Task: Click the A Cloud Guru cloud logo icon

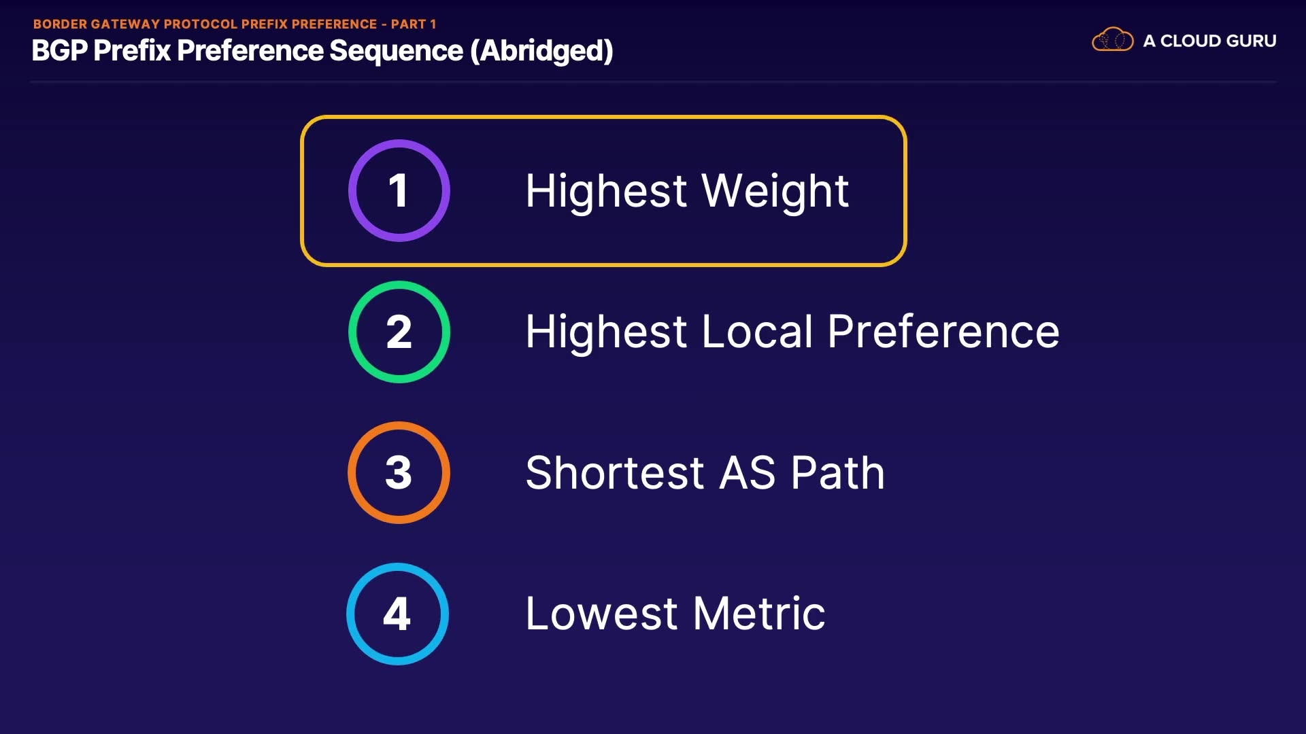Action: pos(1112,40)
